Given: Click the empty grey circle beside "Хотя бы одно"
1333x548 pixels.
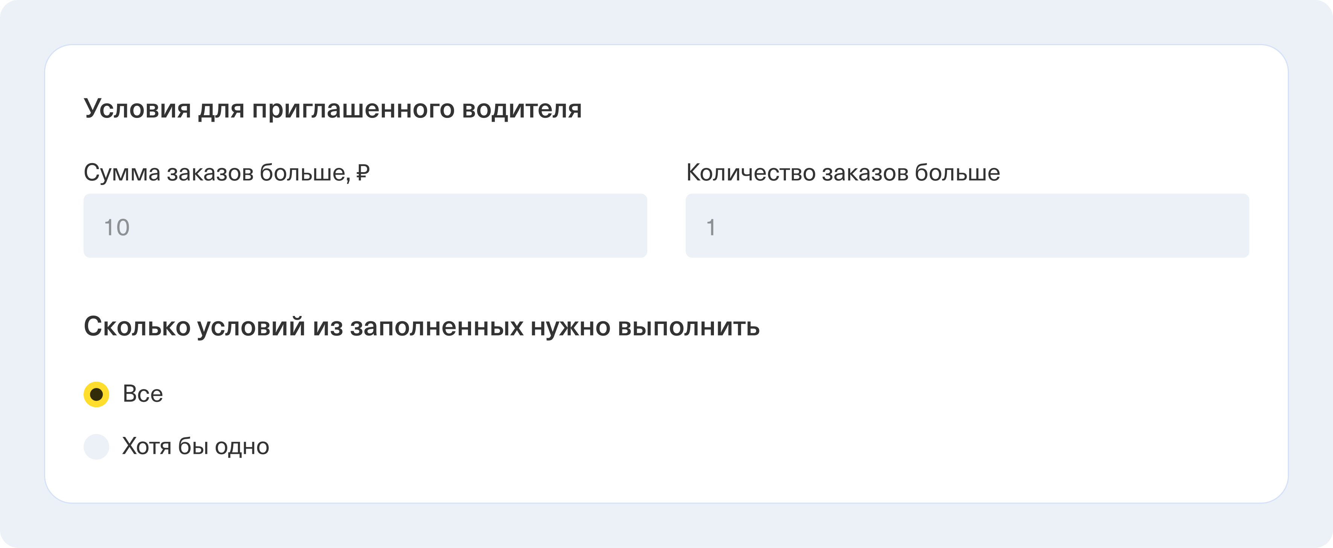Looking at the screenshot, I should (96, 447).
